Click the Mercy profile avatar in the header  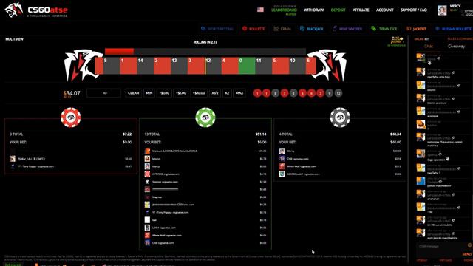coord(442,10)
